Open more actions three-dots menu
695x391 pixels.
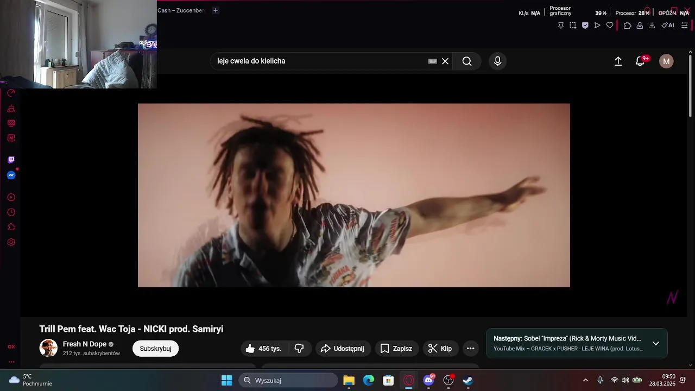(471, 349)
